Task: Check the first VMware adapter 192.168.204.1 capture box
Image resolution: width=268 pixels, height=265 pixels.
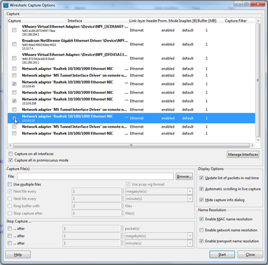Action: click(x=14, y=30)
